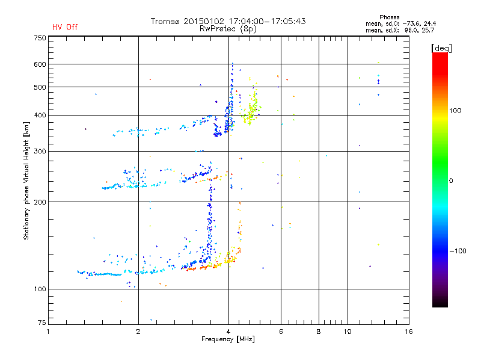Click the orange vertical trace right of 4 MHz
Screen dimensions: 481x361
coord(240,227)
